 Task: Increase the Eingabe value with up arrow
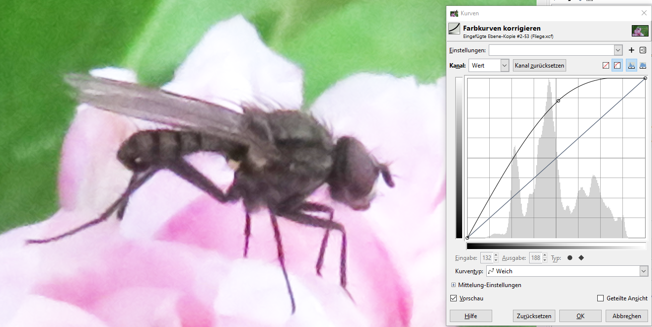coord(496,255)
